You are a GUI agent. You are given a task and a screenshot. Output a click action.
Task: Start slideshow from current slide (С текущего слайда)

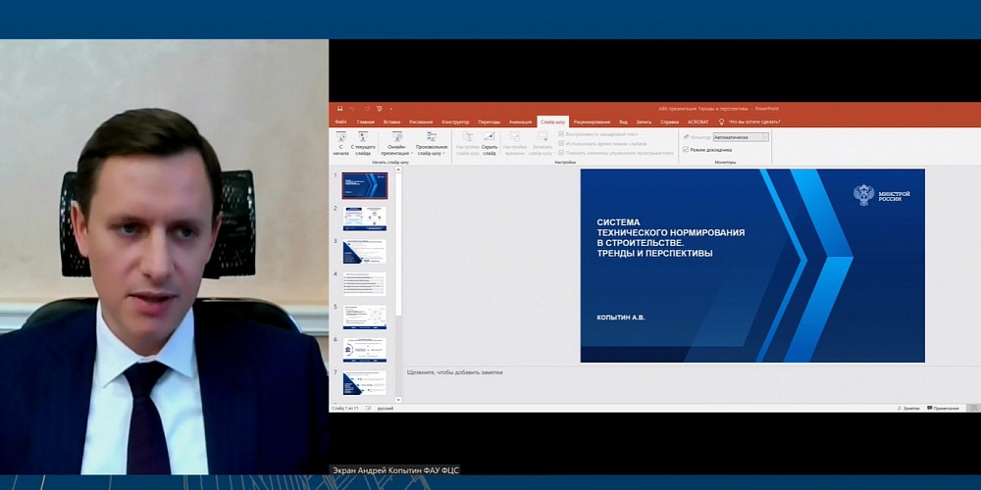363,143
